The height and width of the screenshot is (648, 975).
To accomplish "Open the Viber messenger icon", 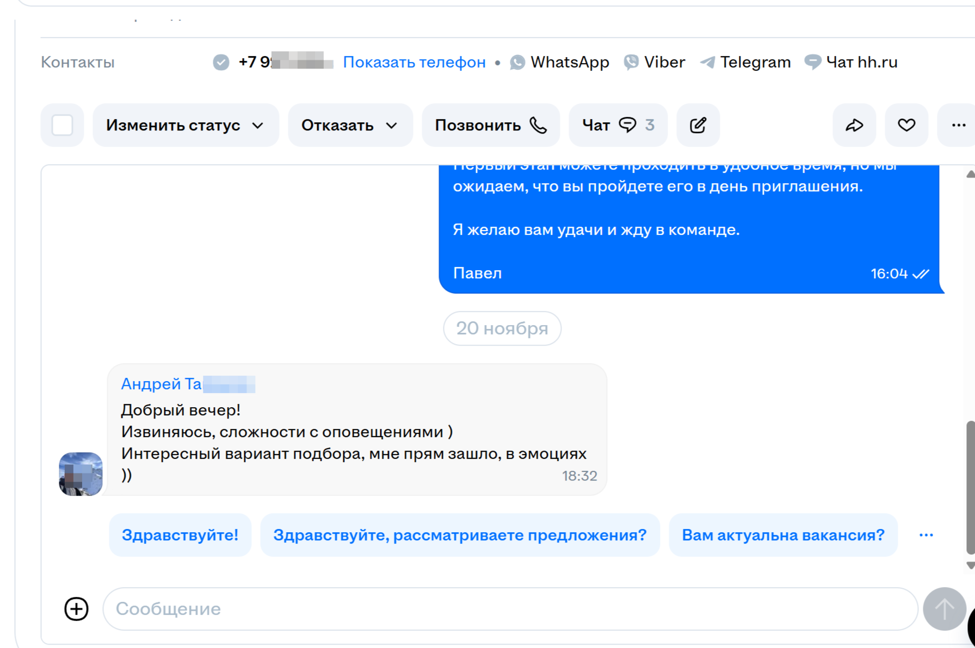I will [632, 62].
